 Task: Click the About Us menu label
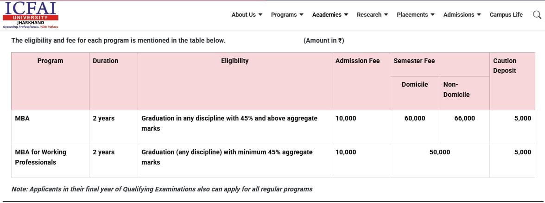coord(243,15)
